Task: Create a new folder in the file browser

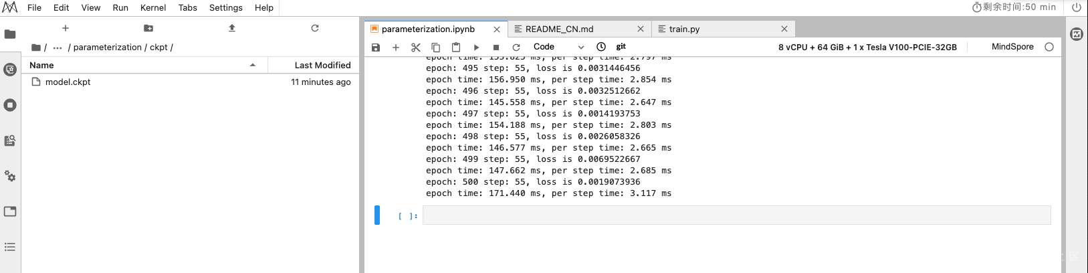Action: [148, 28]
